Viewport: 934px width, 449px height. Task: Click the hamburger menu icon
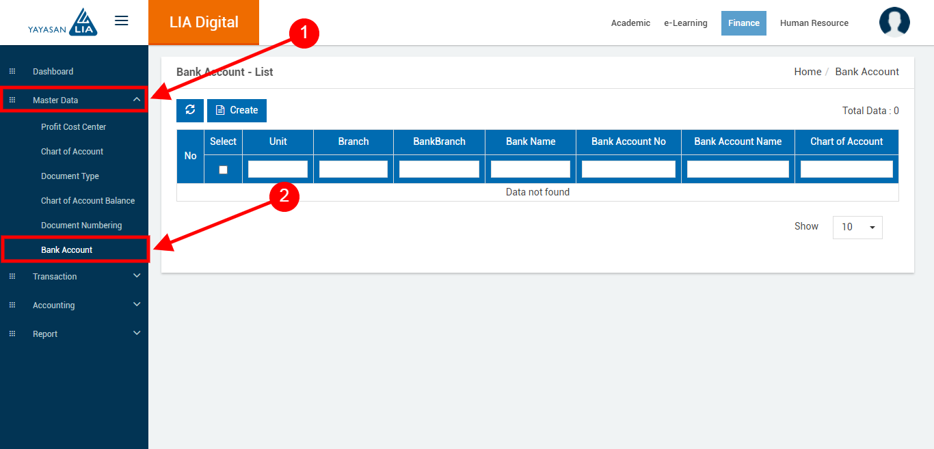pyautogui.click(x=121, y=21)
